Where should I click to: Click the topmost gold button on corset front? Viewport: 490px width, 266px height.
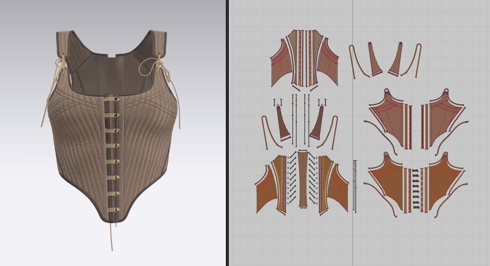[x=117, y=99]
